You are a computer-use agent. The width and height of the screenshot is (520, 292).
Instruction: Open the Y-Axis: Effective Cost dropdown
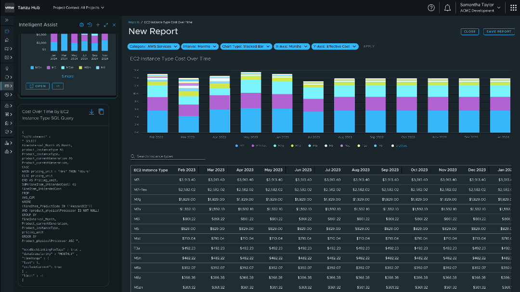(x=335, y=46)
